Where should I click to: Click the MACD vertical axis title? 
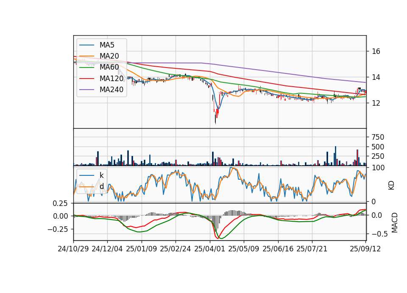click(395, 223)
